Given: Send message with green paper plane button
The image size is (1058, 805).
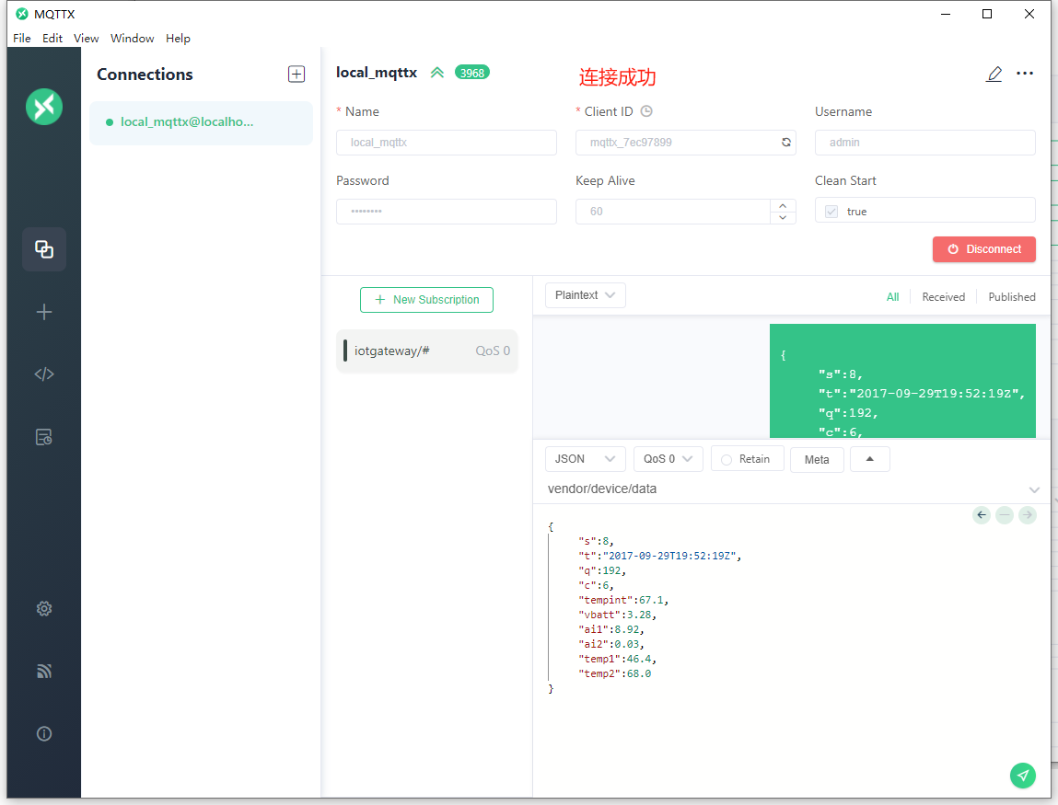Looking at the screenshot, I should pyautogui.click(x=1023, y=776).
